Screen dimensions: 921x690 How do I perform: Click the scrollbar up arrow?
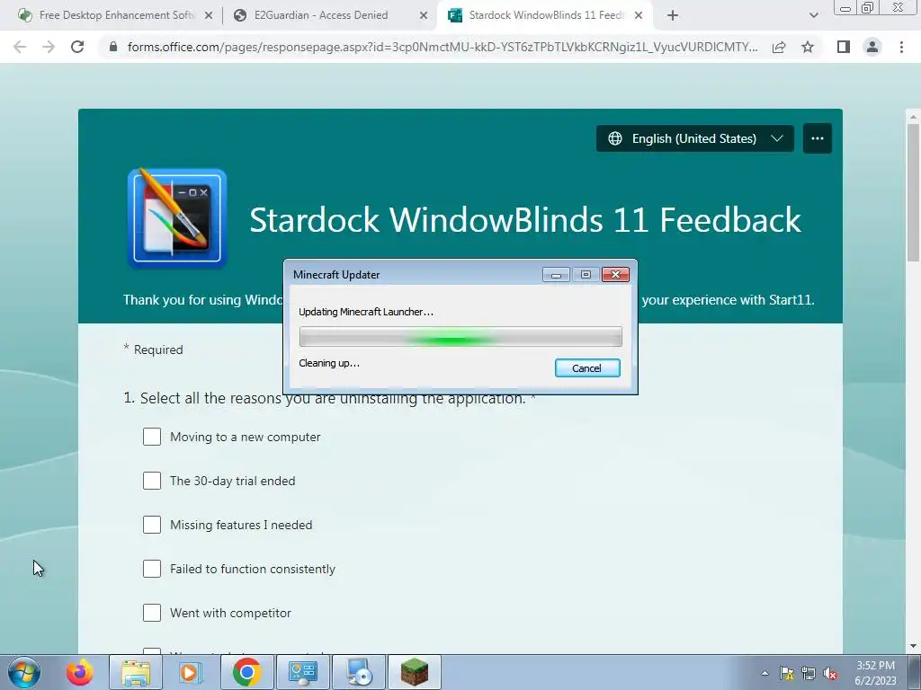click(913, 117)
